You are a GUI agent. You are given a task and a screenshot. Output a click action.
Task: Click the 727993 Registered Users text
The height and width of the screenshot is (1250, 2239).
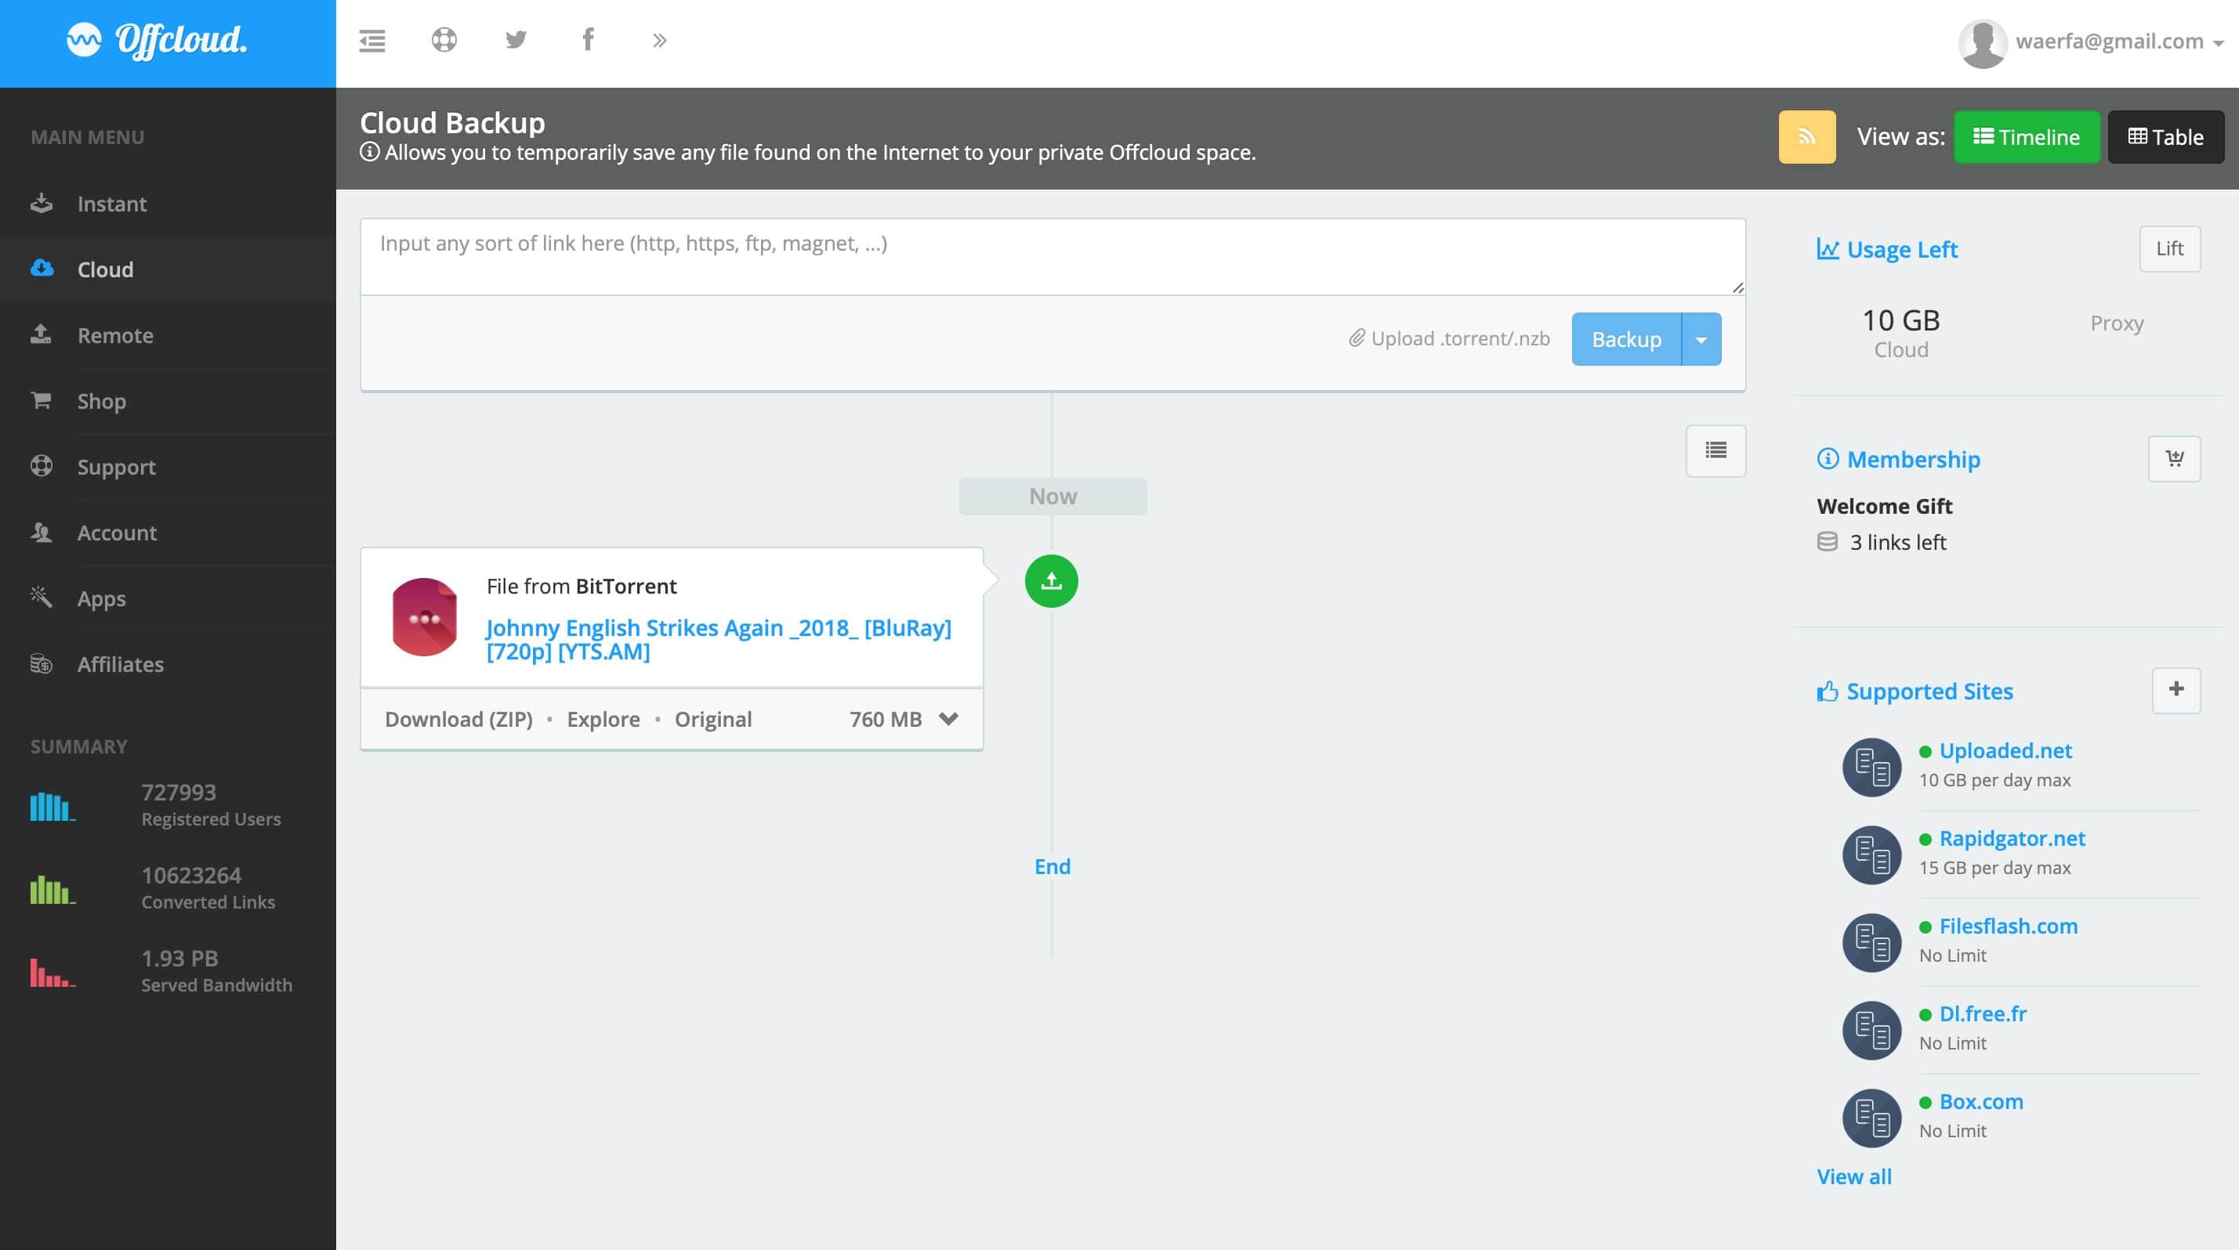click(212, 804)
